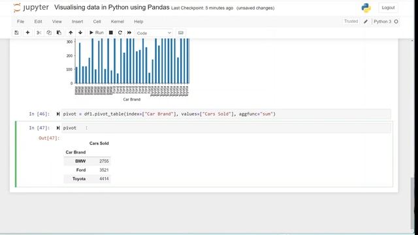Screen dimensions: 418x235
Task: Move selected cell up arrow
Action: (x=71, y=33)
